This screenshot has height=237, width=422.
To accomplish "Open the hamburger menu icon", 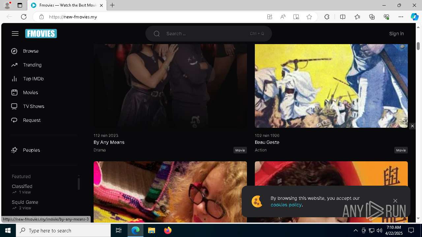I will pos(15,34).
